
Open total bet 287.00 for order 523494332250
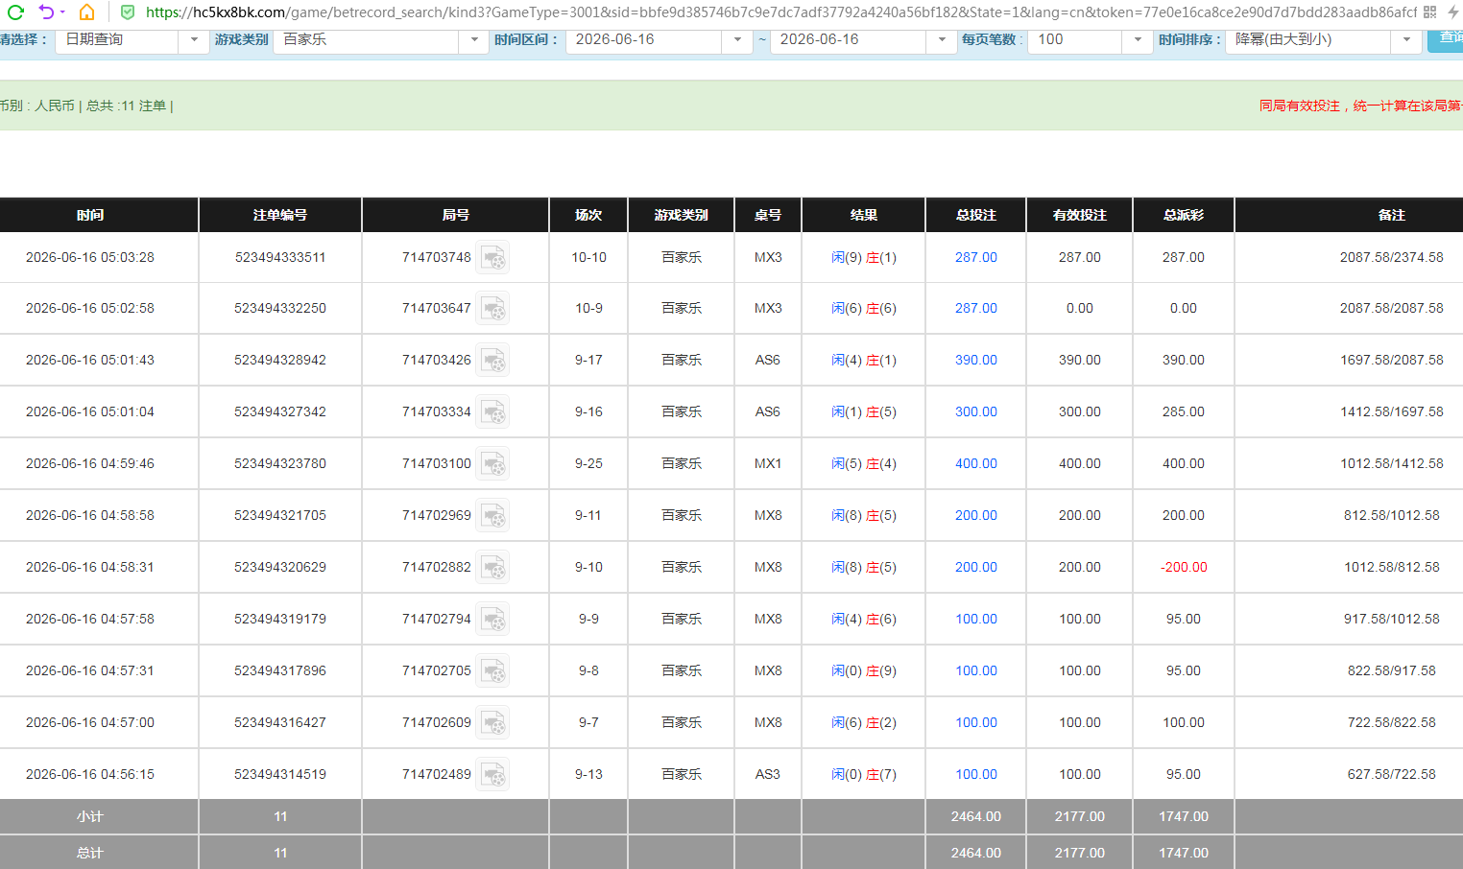pos(975,308)
